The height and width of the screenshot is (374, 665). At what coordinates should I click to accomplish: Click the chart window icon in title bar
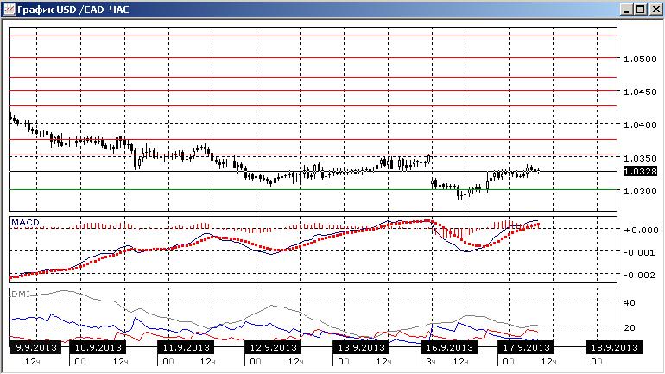(x=9, y=9)
